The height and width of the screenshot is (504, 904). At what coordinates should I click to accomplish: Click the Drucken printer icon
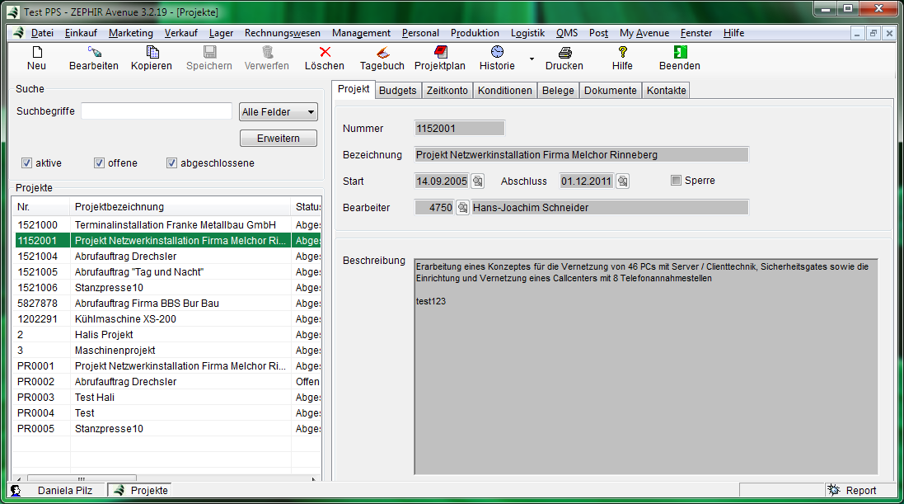pyautogui.click(x=564, y=52)
